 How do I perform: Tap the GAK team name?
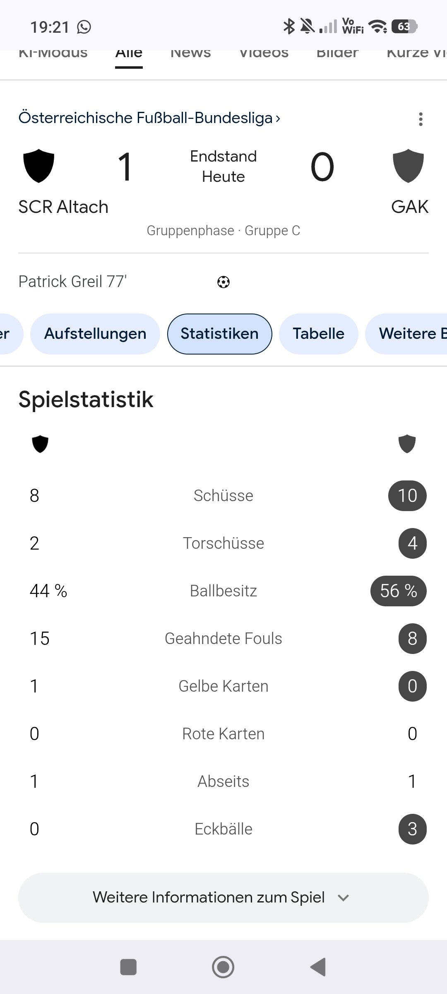pyautogui.click(x=410, y=207)
